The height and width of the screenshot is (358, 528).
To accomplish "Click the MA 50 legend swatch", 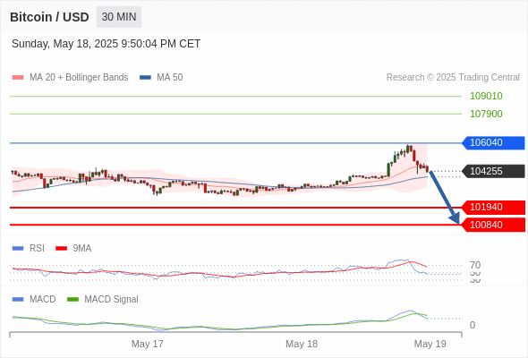I will point(145,78).
